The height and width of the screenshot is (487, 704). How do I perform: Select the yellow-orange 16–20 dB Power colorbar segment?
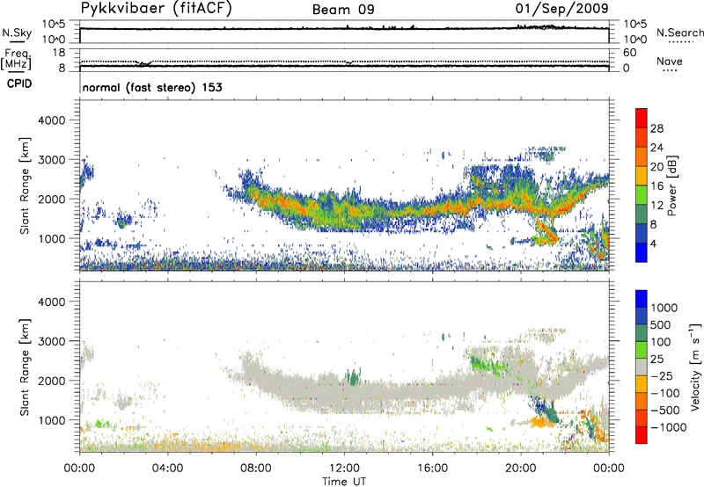click(x=642, y=176)
